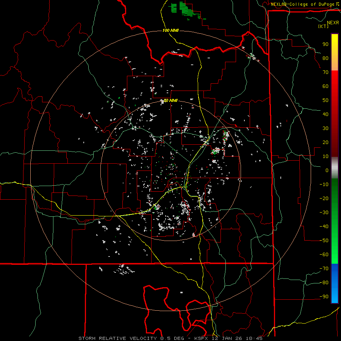Image resolution: width=341 pixels, height=341 pixels.
Task: Click the "50 NMI" range ring label
Action: click(x=170, y=100)
